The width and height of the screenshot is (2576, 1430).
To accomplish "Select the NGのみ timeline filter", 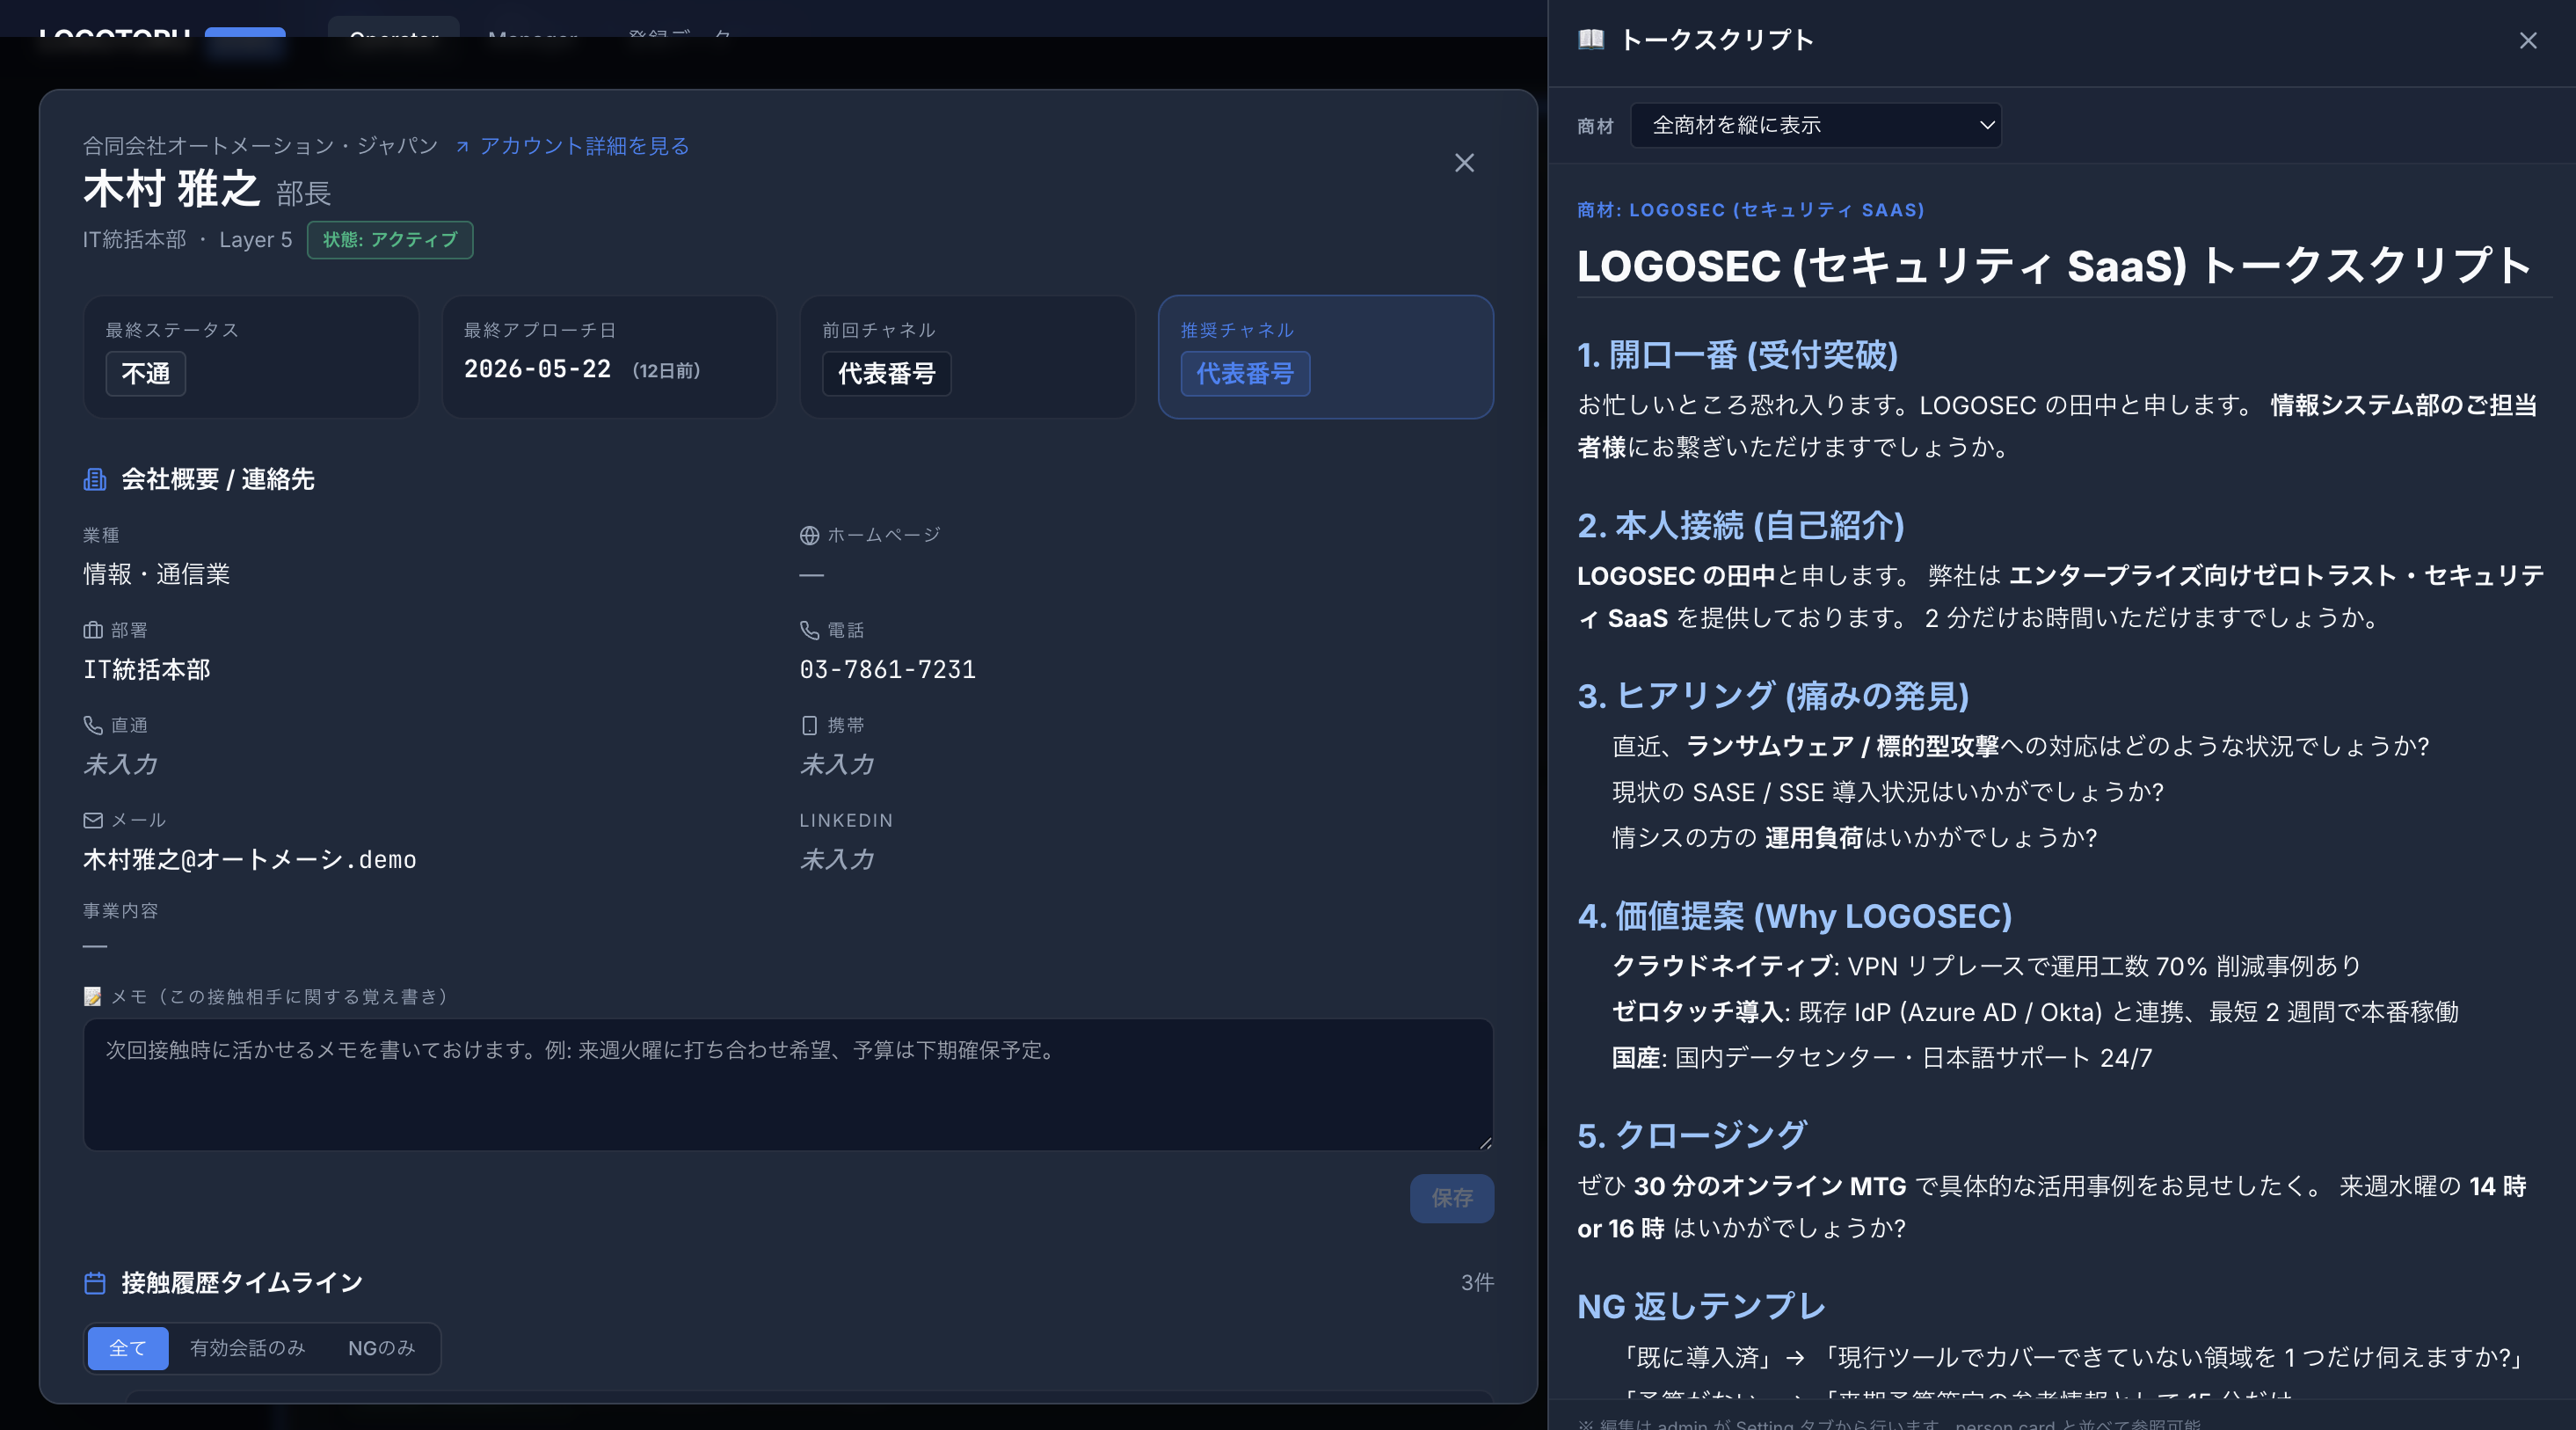I will (381, 1348).
